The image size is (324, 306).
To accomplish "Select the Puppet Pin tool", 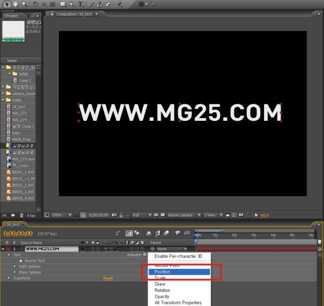I will pos(119,4).
